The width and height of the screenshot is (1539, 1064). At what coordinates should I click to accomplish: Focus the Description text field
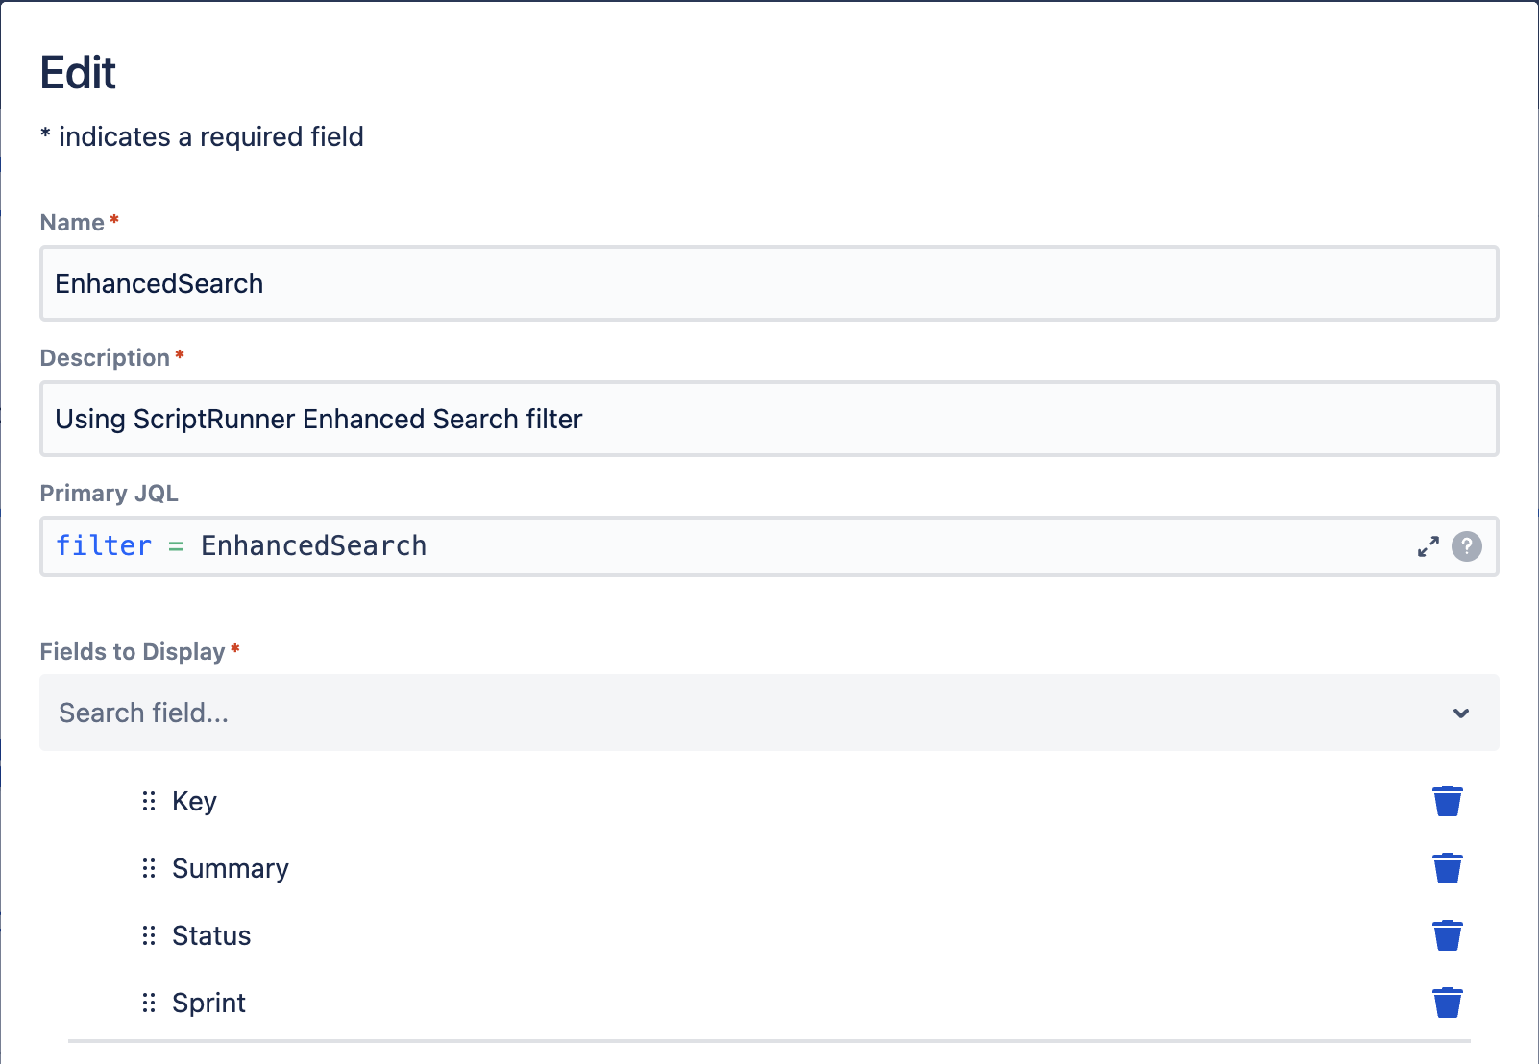point(769,419)
